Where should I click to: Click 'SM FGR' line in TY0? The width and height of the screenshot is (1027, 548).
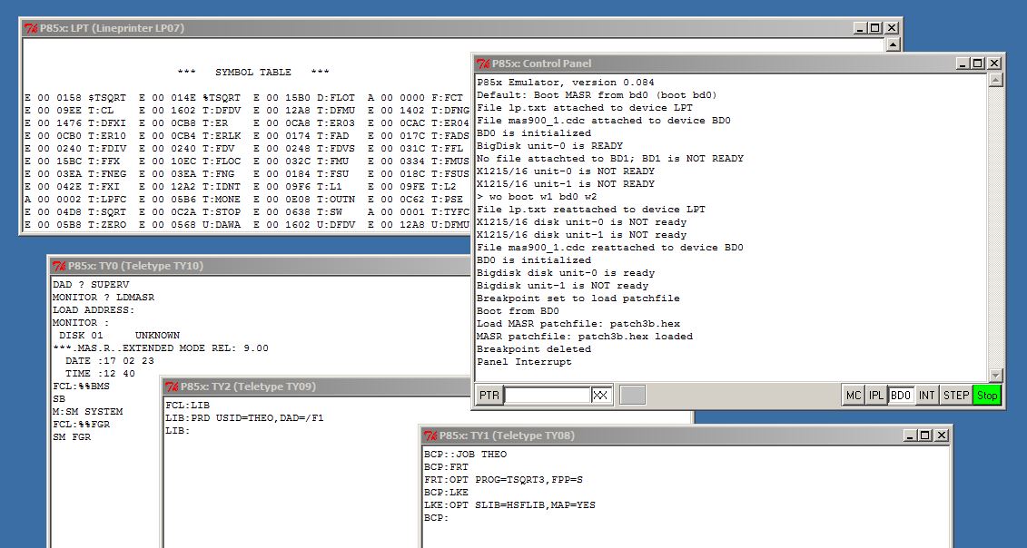click(x=72, y=437)
